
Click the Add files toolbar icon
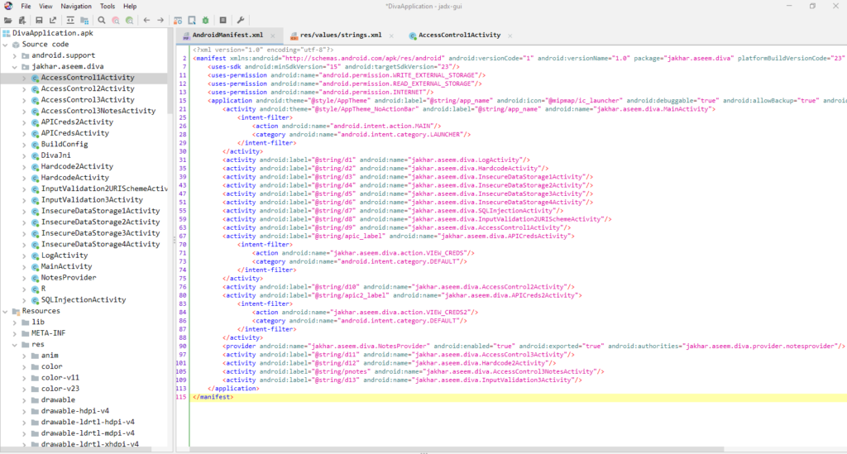[x=22, y=21]
